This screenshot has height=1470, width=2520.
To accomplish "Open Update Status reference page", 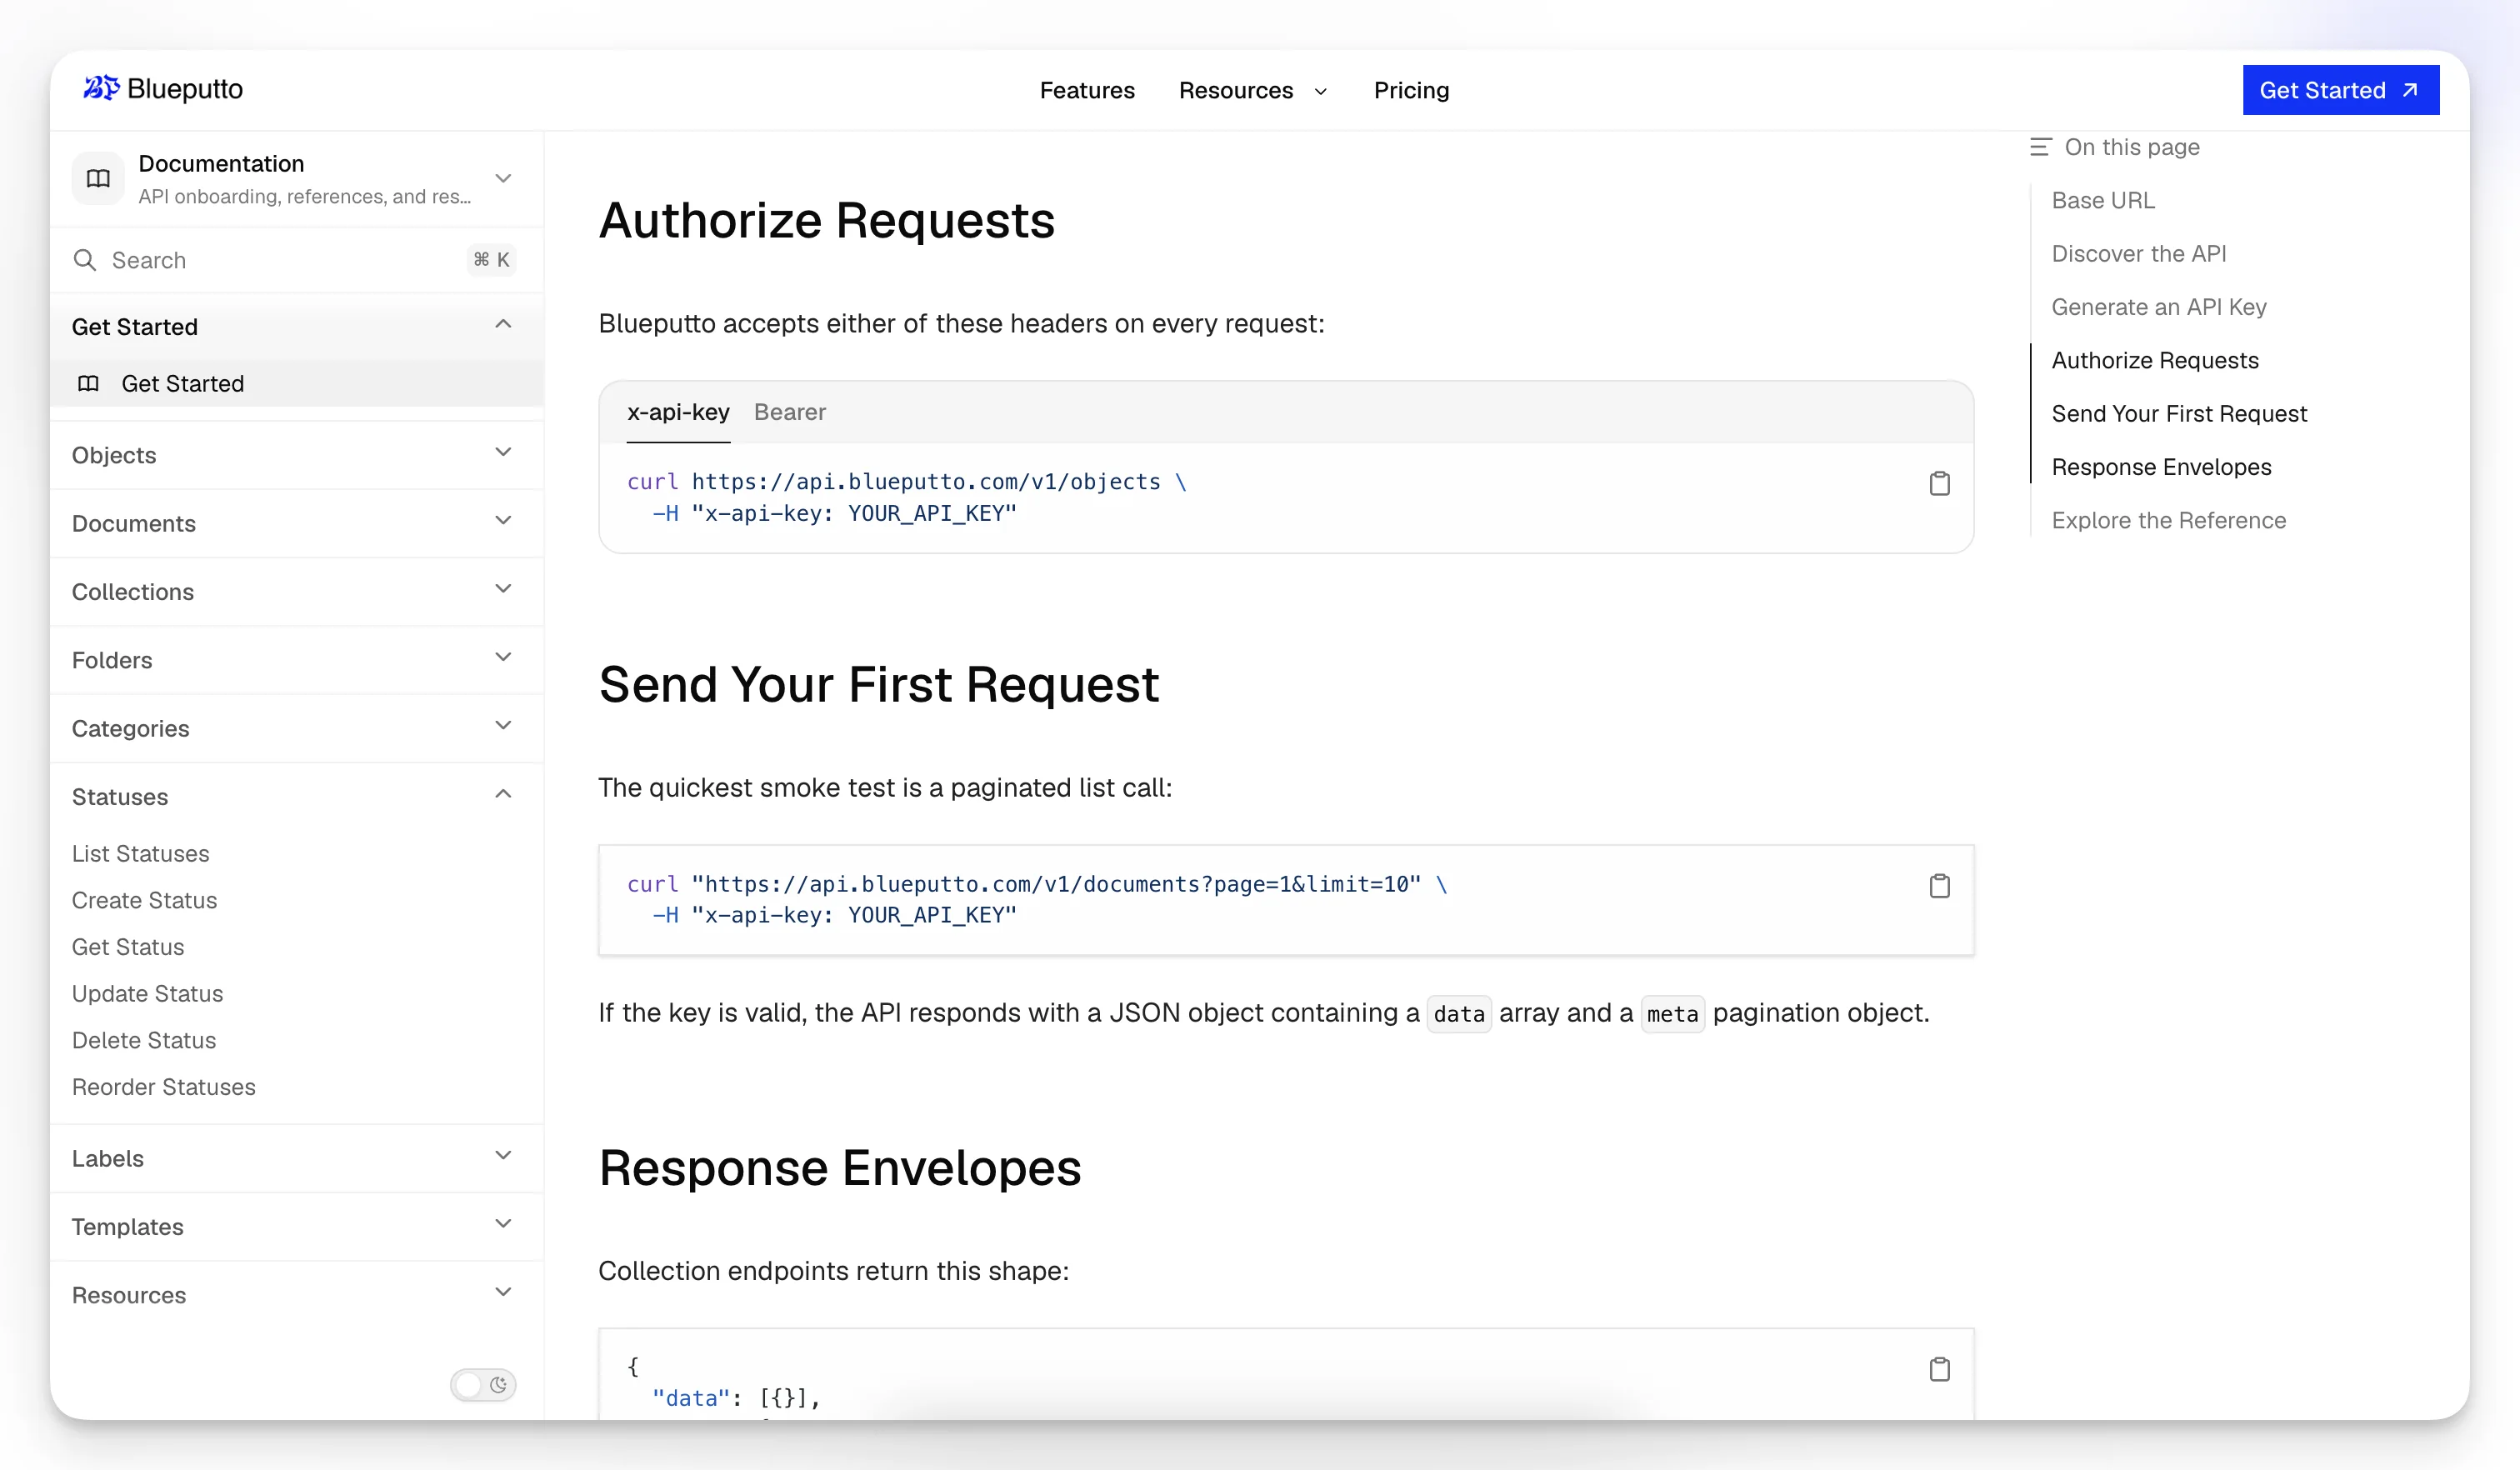I will click(x=148, y=993).
